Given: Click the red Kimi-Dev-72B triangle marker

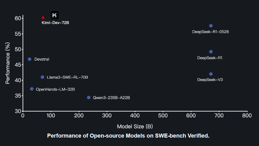Looking at the screenshot, I should pyautogui.click(x=43, y=17).
